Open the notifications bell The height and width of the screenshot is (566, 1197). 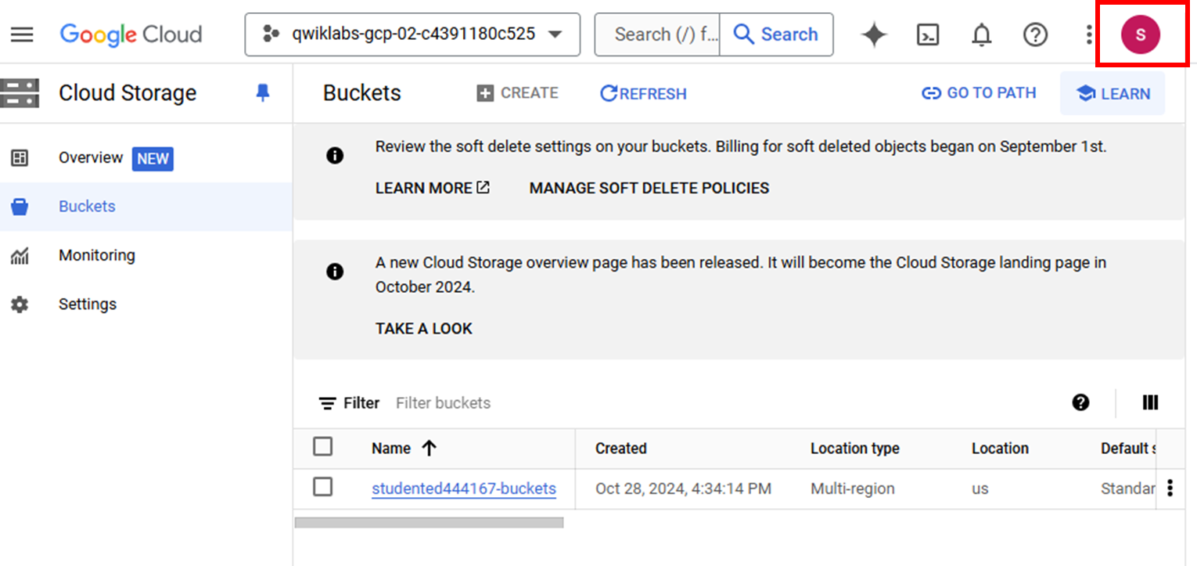(981, 34)
